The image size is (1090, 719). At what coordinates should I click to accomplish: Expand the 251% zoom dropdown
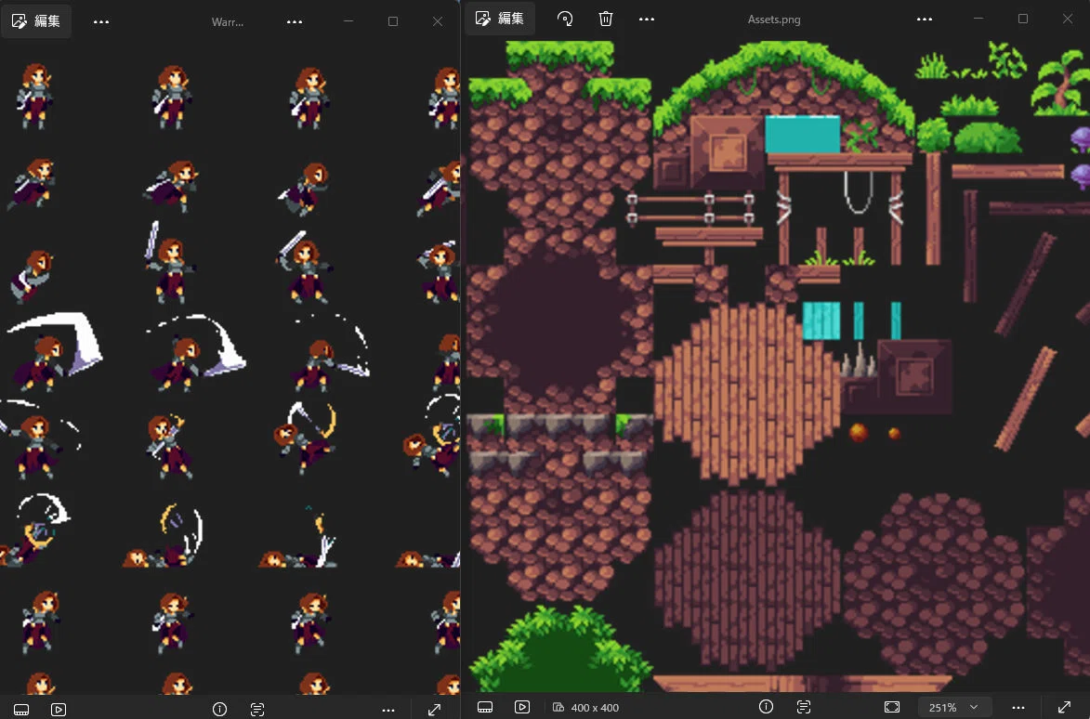point(953,707)
